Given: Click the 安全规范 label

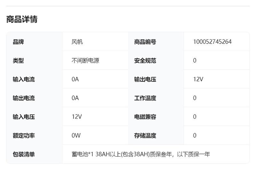Looking at the screenshot, I should point(145,61).
